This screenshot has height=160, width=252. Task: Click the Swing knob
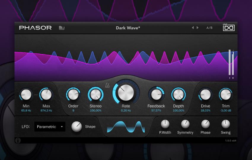226,124
